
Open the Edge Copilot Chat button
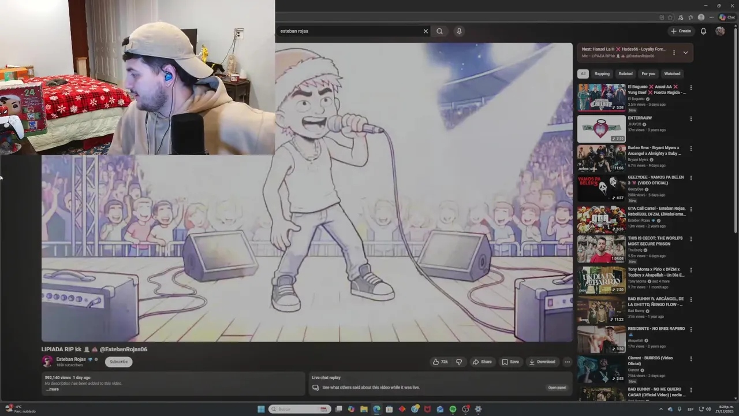pos(726,17)
